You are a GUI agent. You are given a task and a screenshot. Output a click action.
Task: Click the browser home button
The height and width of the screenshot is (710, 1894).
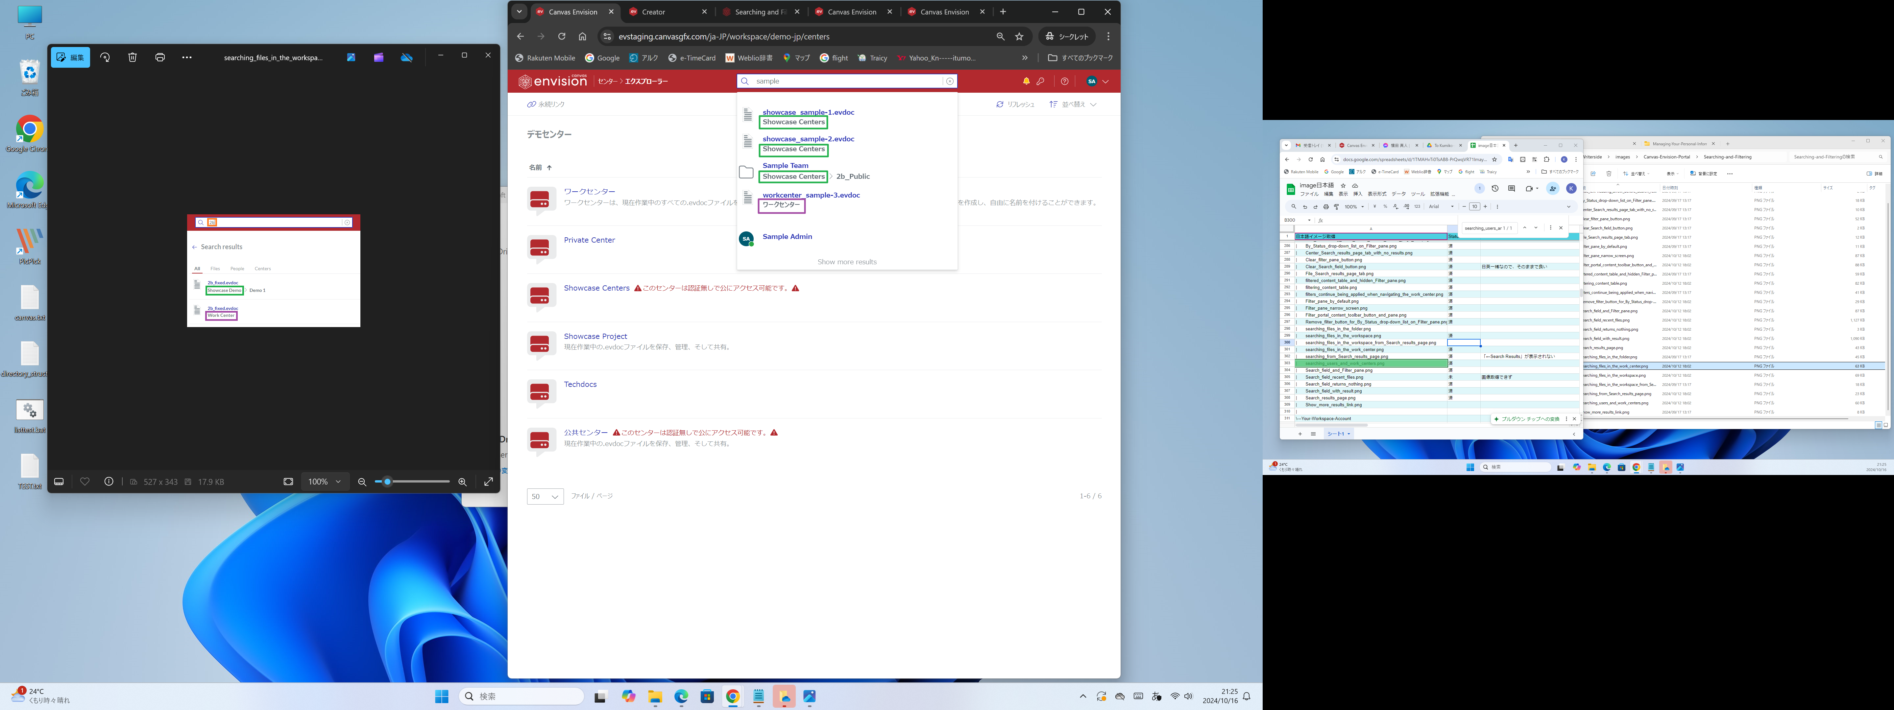click(582, 36)
